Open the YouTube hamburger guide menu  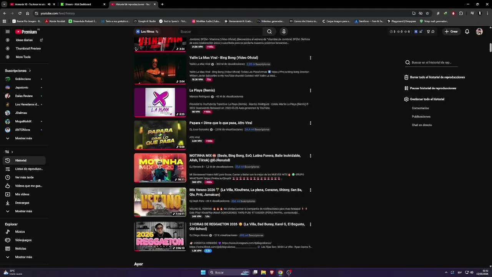click(x=7, y=32)
